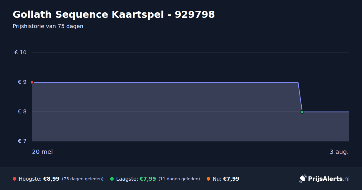Click the red dot next to Hoogste

14,179
